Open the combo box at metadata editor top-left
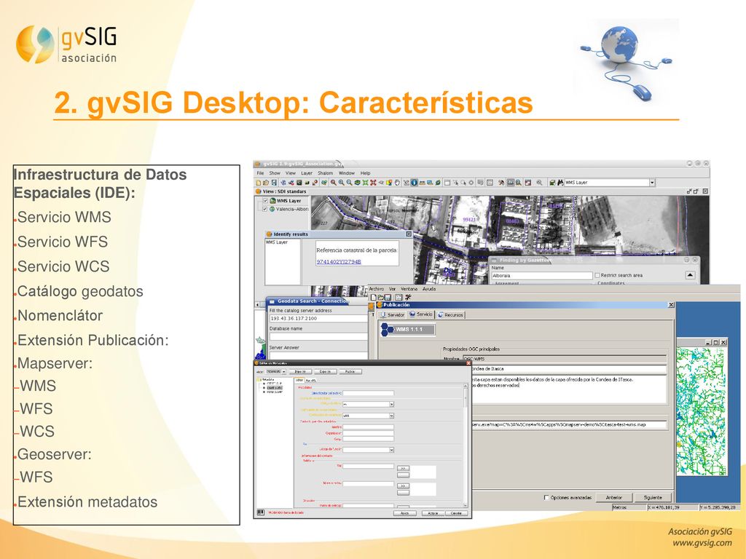This screenshot has height=559, width=746. [276, 372]
